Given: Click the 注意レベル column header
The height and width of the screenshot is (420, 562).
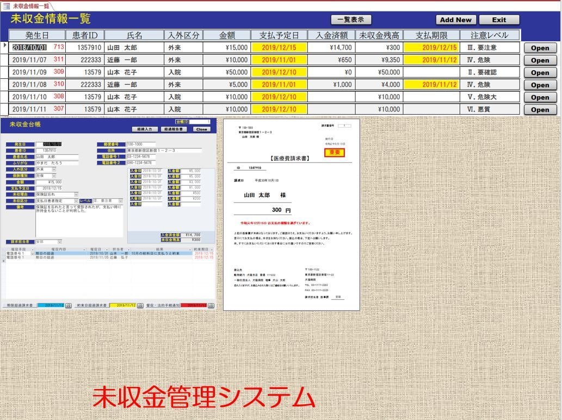Looking at the screenshot, I should pos(490,35).
